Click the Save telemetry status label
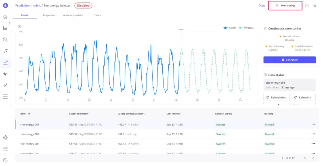Image resolution: width=323 pixels, height=166 pixels. point(276,46)
